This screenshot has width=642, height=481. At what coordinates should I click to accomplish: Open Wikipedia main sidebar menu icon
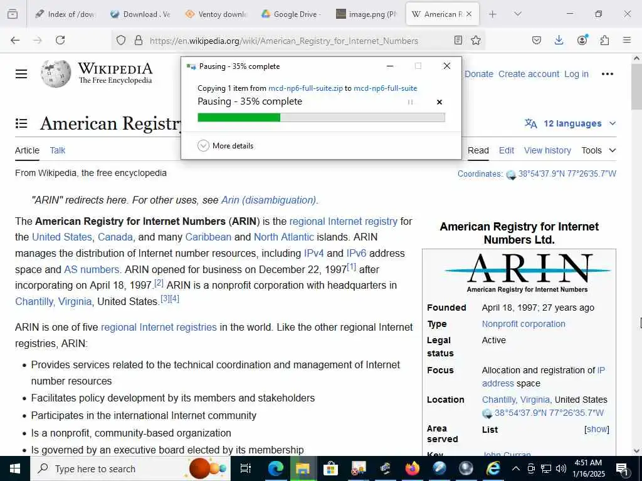pos(21,74)
